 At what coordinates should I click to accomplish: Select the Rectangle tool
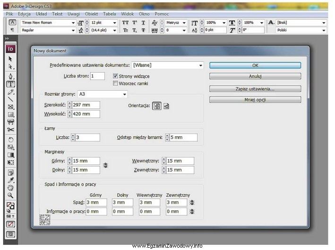point(10,115)
